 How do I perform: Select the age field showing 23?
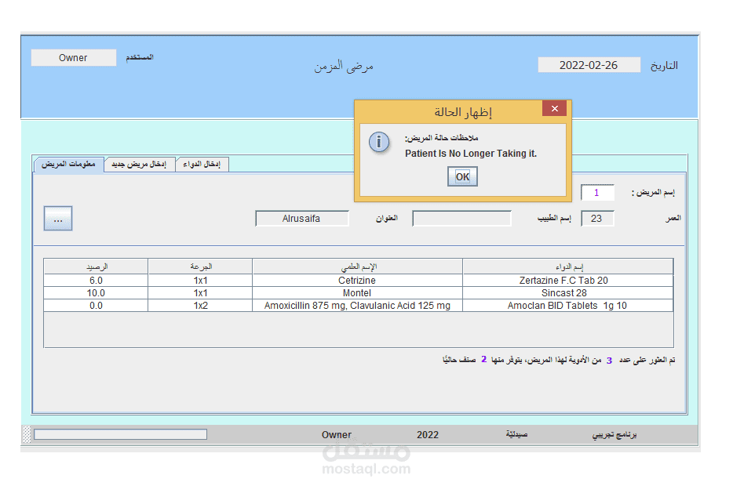point(597,219)
